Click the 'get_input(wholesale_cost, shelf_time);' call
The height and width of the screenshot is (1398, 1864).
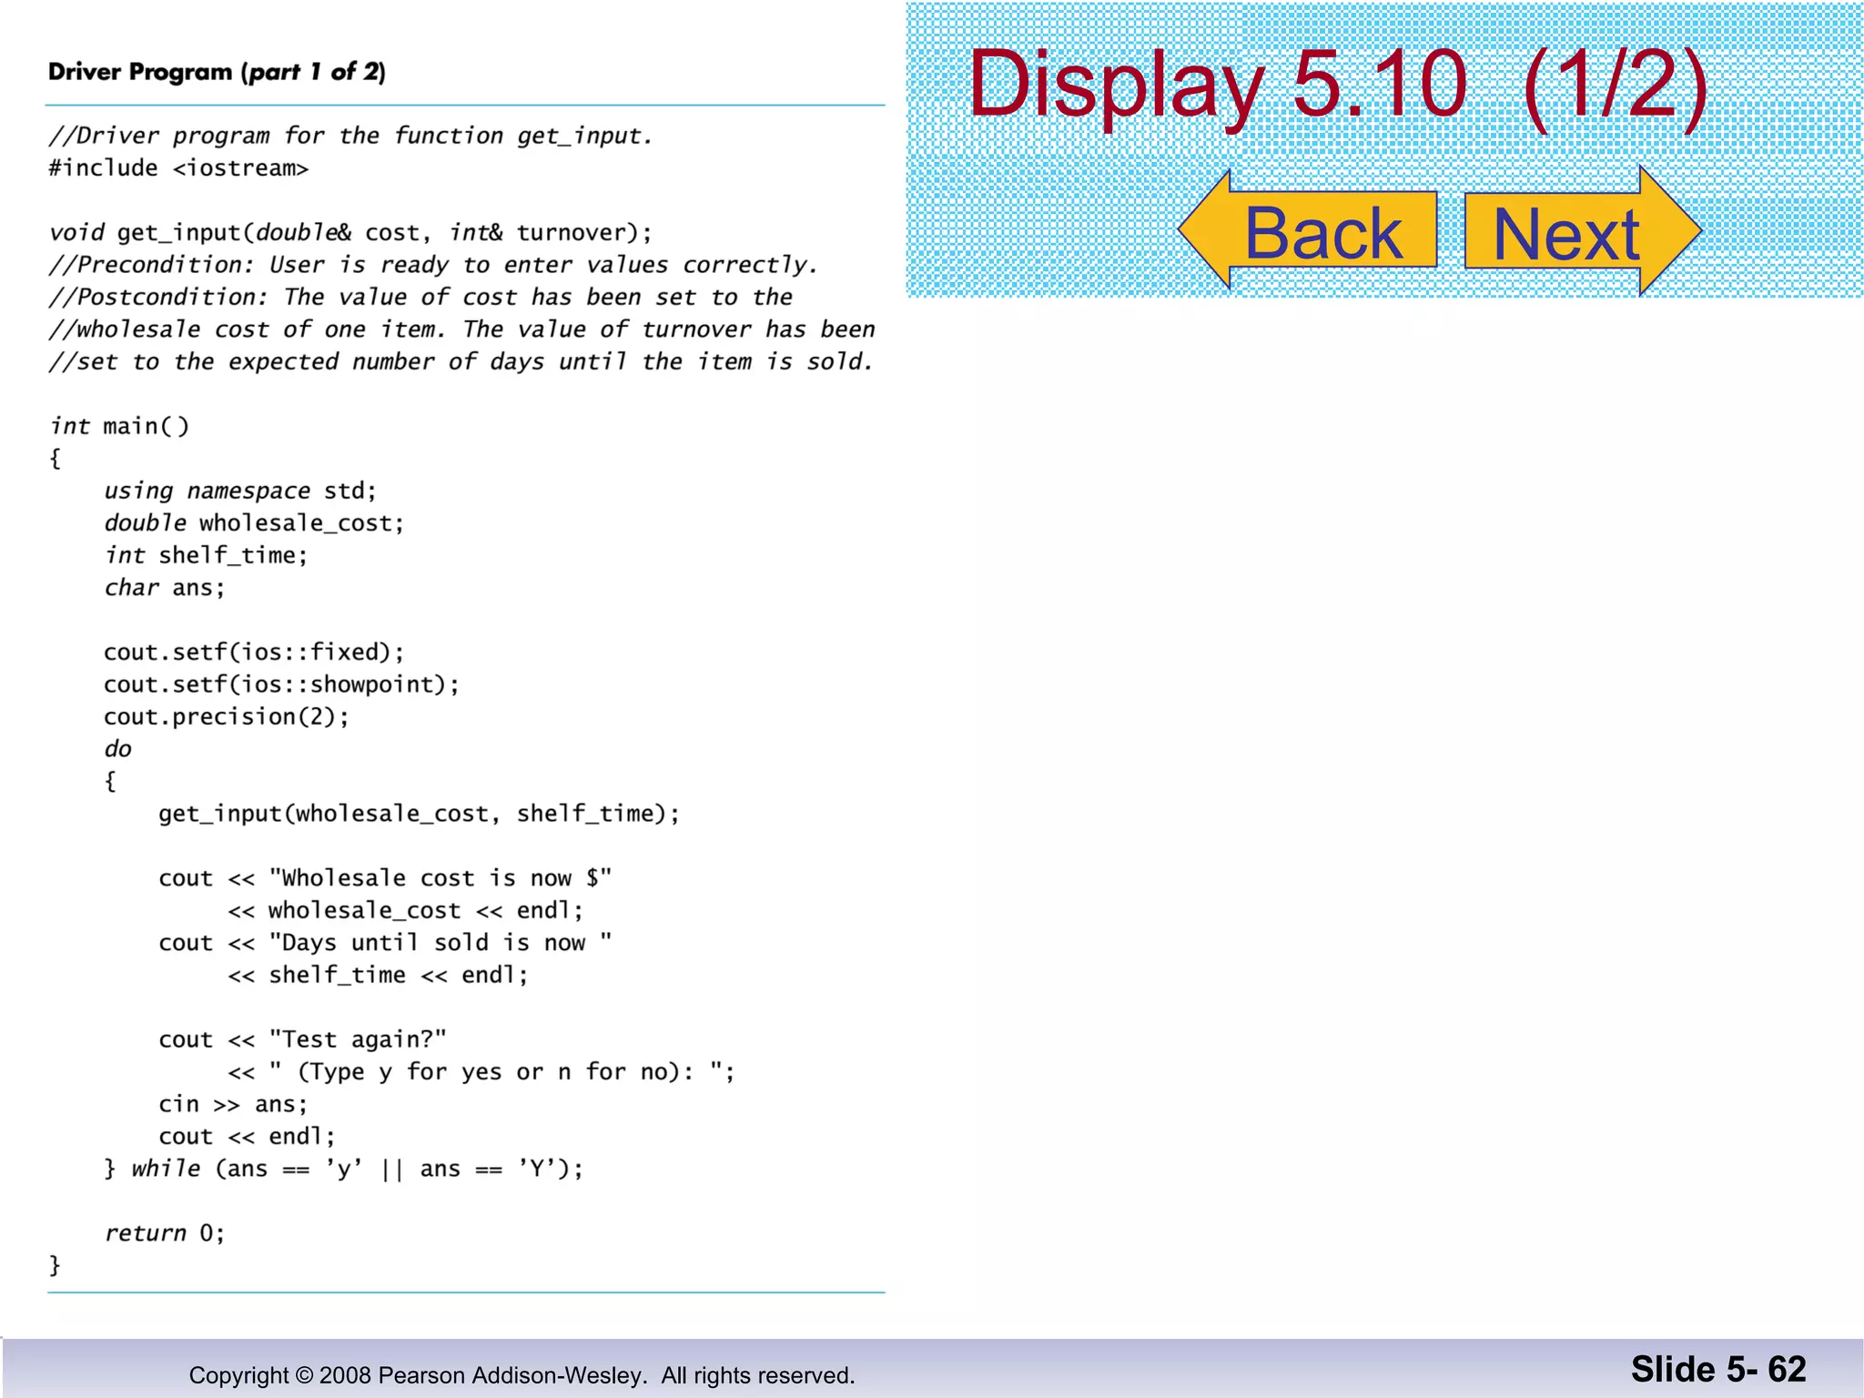click(420, 814)
